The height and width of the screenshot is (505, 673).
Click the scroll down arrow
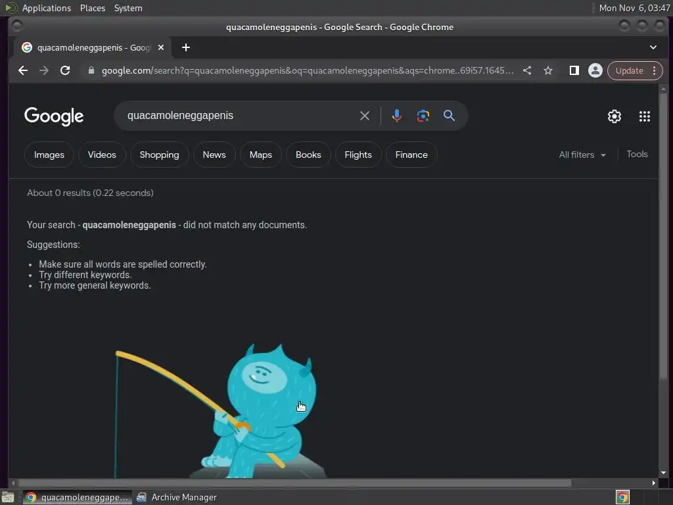pos(663,472)
